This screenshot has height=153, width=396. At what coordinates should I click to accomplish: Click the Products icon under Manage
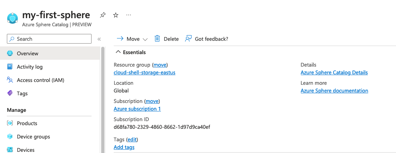pyautogui.click(x=10, y=123)
